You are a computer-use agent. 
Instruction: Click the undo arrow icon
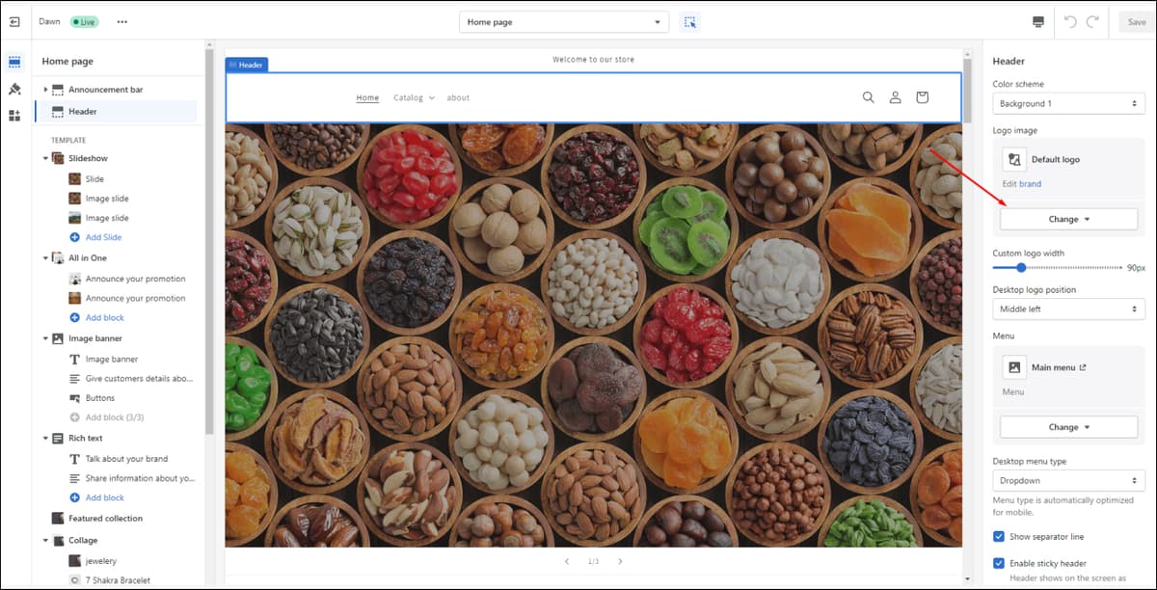1070,21
